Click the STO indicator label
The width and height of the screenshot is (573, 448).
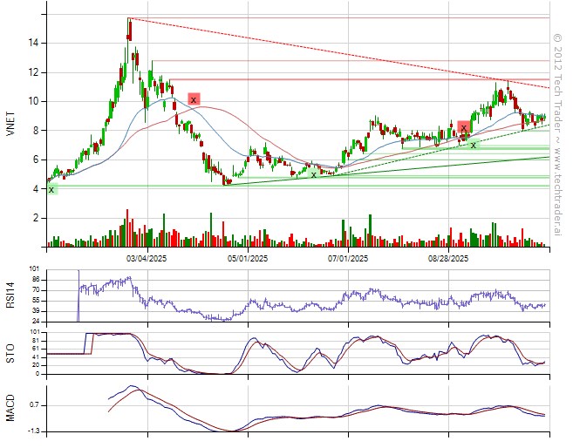point(11,352)
